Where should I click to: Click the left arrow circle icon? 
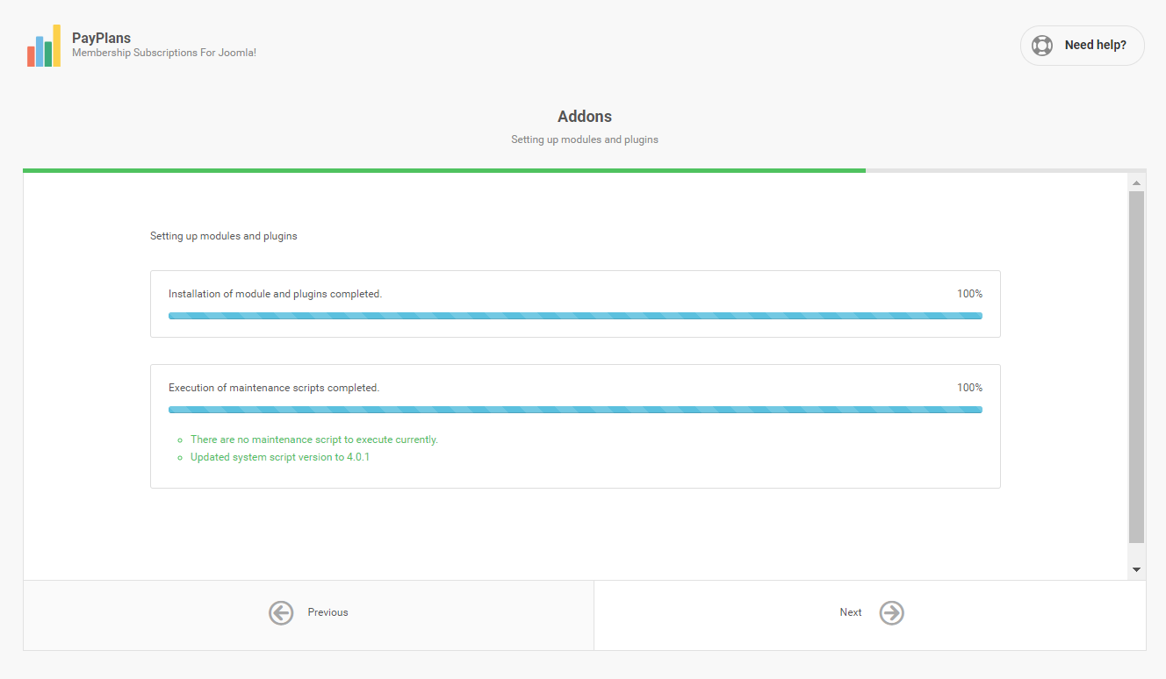tap(281, 612)
